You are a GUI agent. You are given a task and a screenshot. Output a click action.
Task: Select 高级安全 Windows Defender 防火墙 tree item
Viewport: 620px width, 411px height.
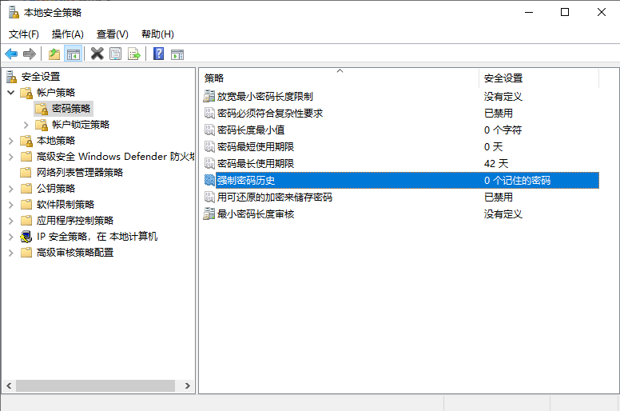[x=116, y=157]
